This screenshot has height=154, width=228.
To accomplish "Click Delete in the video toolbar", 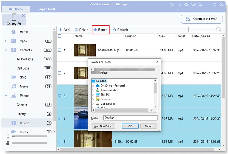I will 81,30.
